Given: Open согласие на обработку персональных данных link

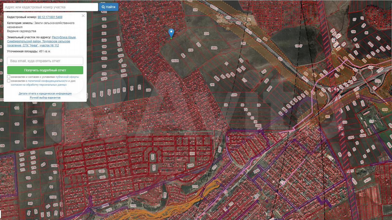Looking at the screenshot, I should pyautogui.click(x=39, y=85).
